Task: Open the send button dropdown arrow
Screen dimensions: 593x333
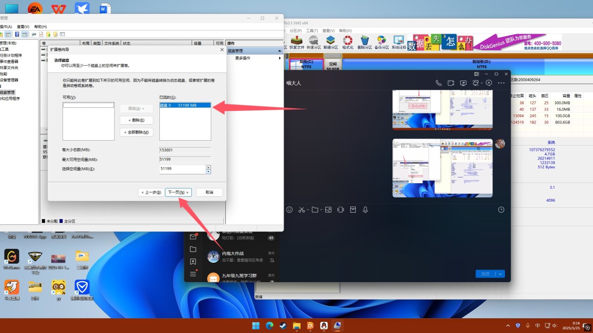Action: 500,274
